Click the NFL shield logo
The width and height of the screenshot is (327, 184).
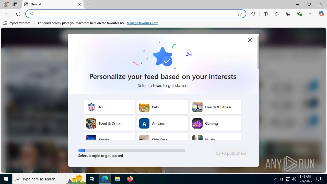pos(91,107)
